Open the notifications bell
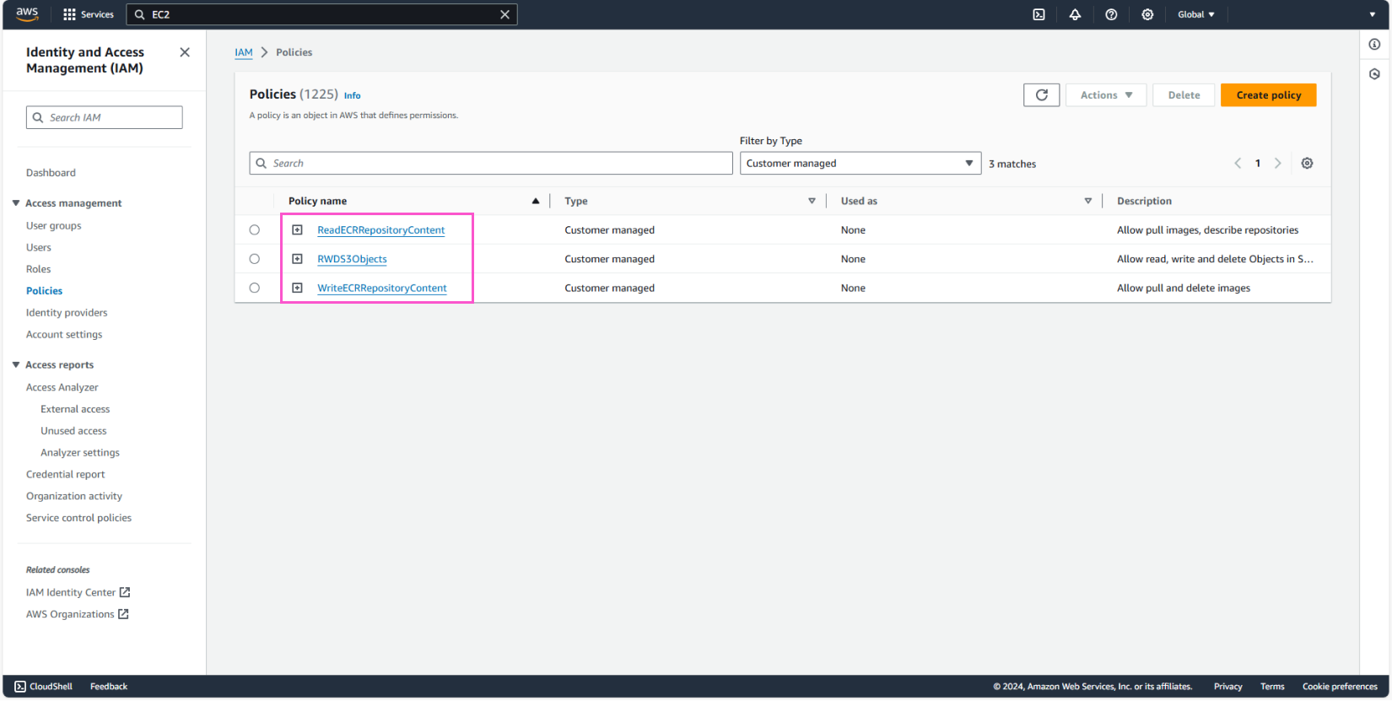The width and height of the screenshot is (1392, 701). [x=1075, y=14]
